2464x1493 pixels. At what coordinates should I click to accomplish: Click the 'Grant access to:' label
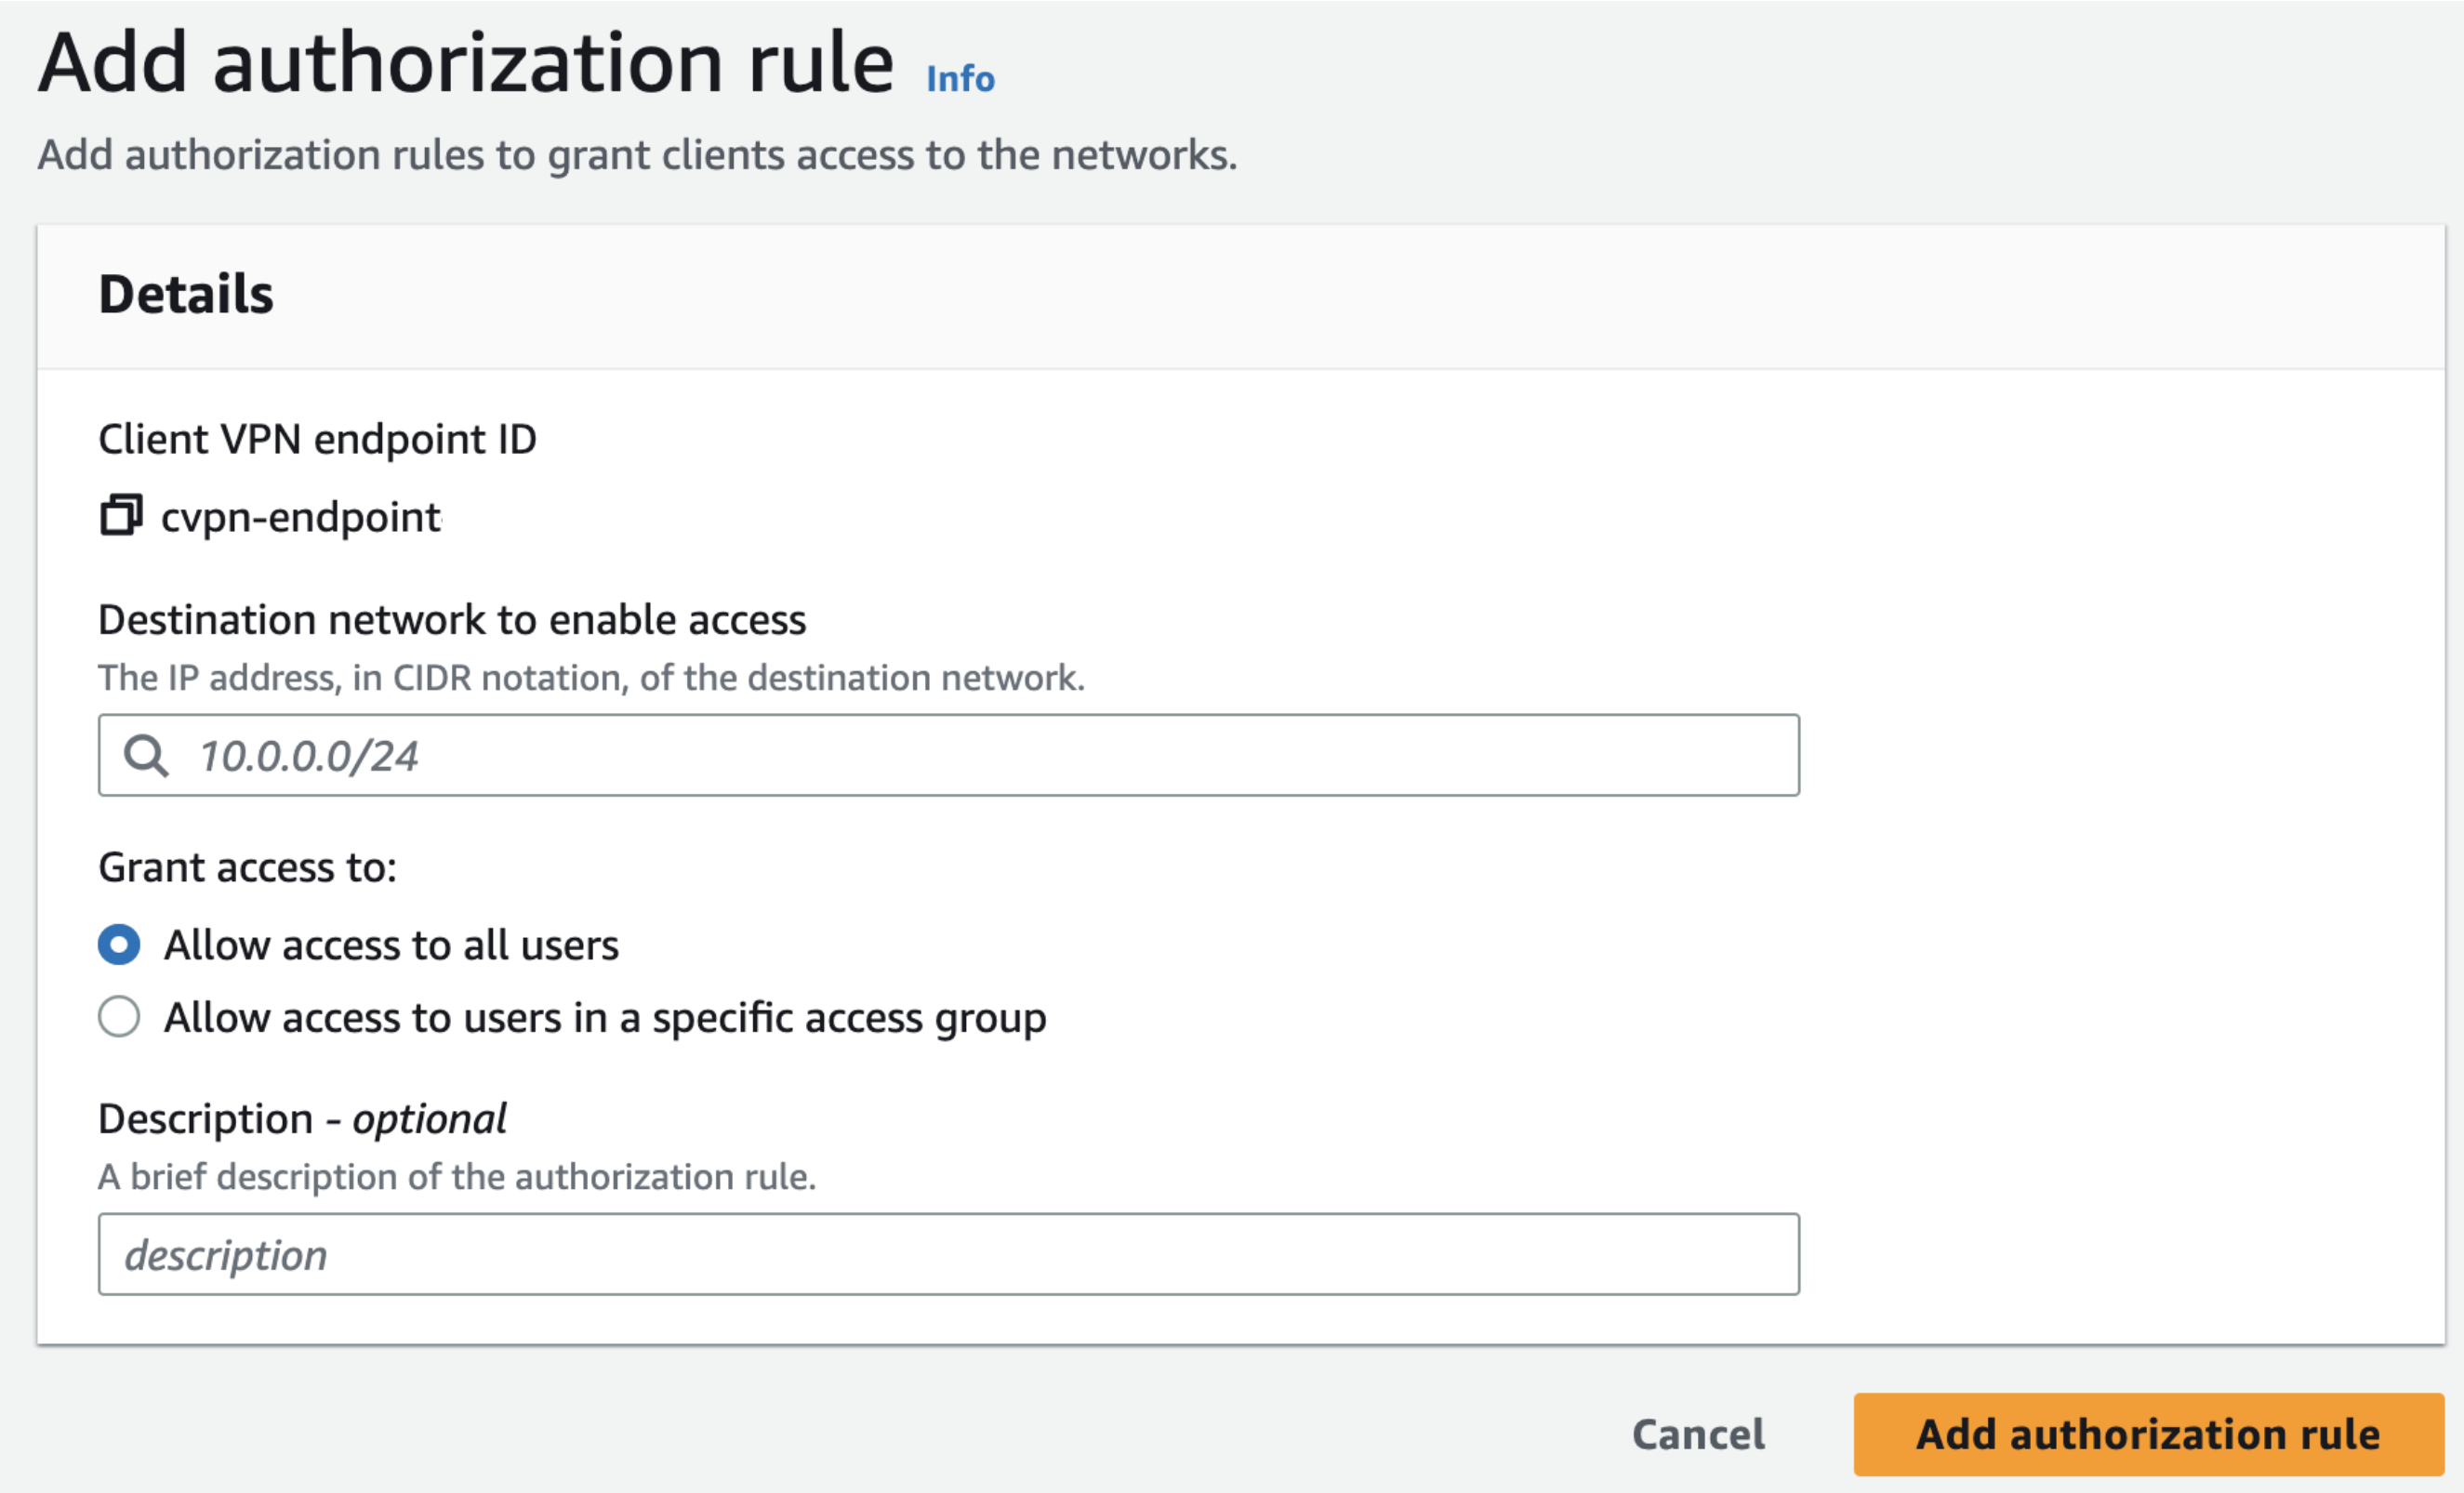point(247,868)
